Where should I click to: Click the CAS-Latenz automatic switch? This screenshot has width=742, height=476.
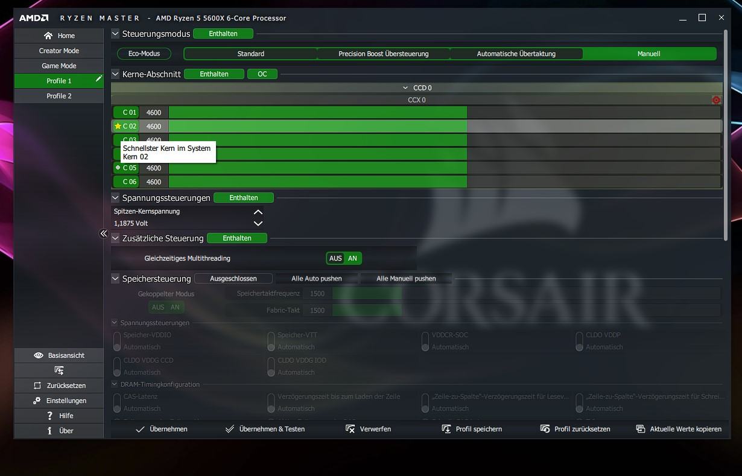coord(117,402)
